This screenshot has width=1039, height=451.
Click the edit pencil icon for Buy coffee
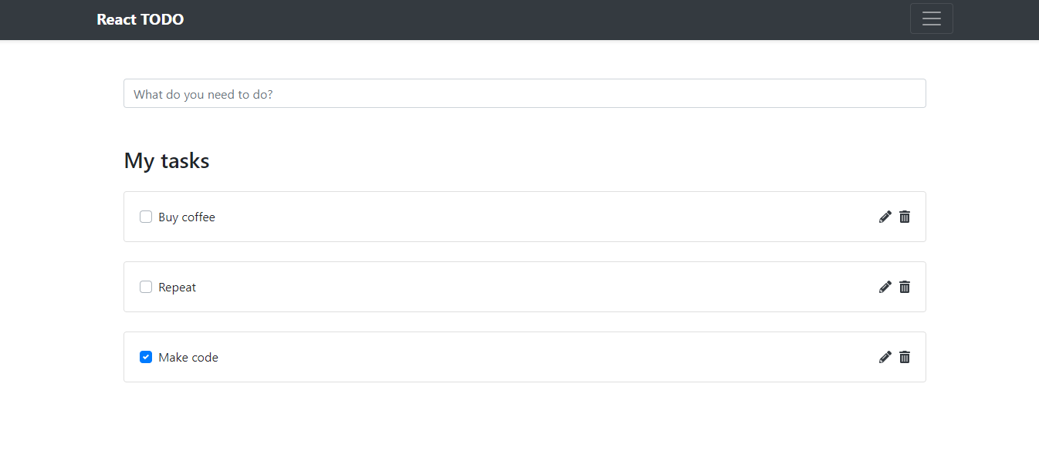tap(885, 217)
